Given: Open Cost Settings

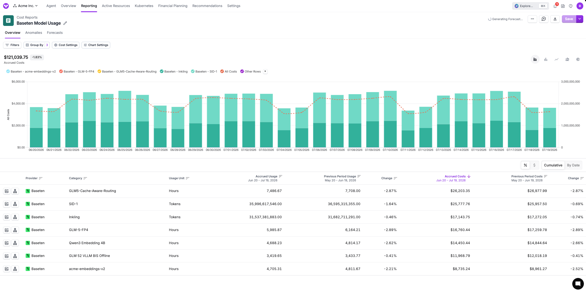Looking at the screenshot, I should (66, 45).
